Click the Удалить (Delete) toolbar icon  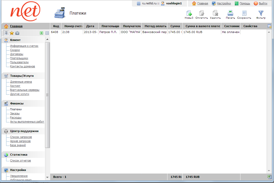click(215, 13)
